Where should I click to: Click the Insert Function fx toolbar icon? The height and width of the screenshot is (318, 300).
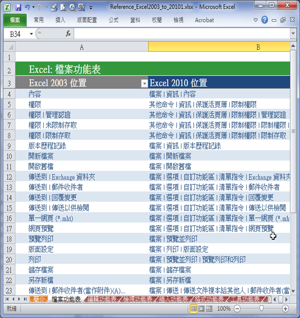pyautogui.click(x=72, y=7)
